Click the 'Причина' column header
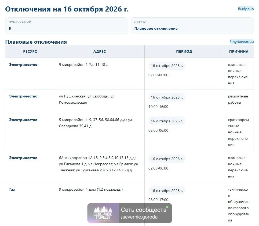The width and height of the screenshot is (259, 226). coord(239,51)
